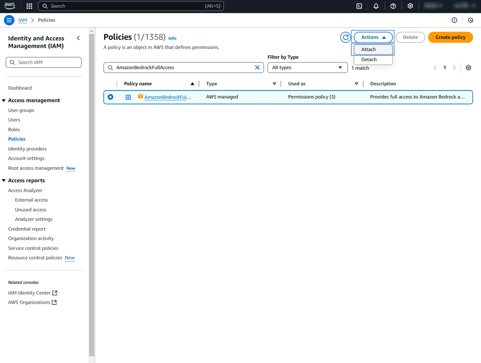Screen dimensions: 481x363
Task: Open Resource control policies
Action: coord(35,258)
